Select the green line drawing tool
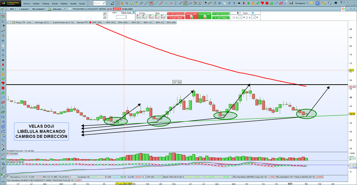This screenshot has width=357, height=185. pos(156,3)
